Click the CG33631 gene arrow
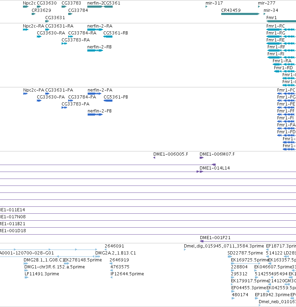The height and width of the screenshot is (307, 296). click(x=47, y=21)
